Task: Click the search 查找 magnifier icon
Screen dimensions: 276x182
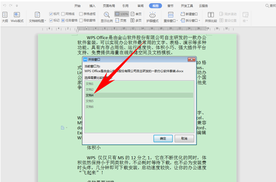Action: coord(267,6)
